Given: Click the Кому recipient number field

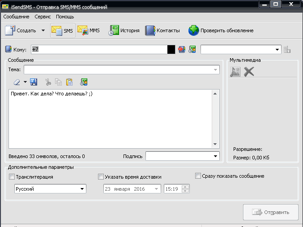Looking at the screenshot, I should 99,50.
